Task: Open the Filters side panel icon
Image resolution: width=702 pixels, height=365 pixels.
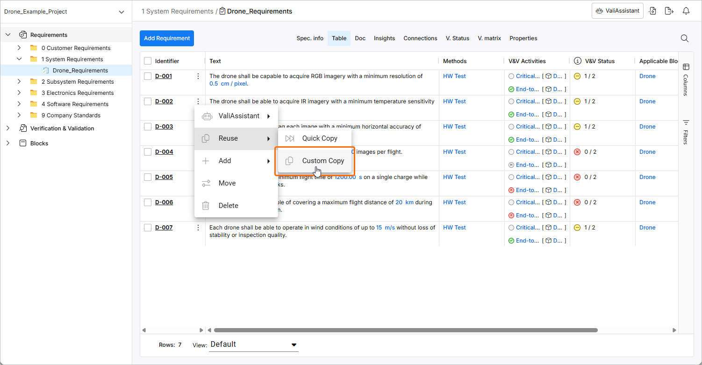Action: pyautogui.click(x=686, y=122)
